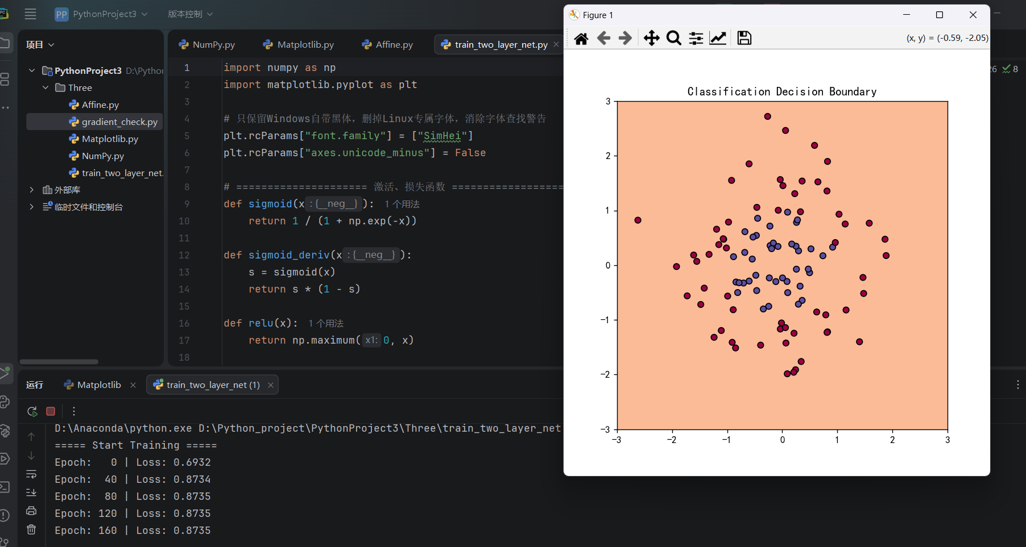Screen dimensions: 1026x547
Task: Rerun train_two_layer_net in the Run panel
Action: point(32,411)
